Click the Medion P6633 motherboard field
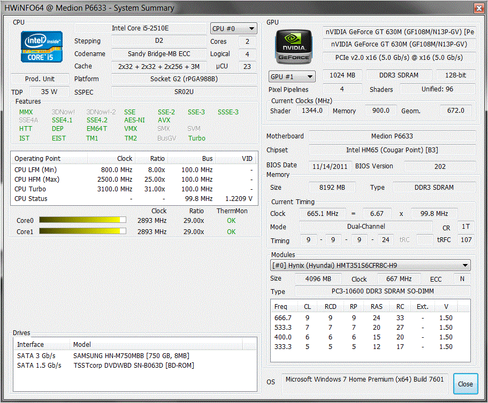Viewport: 488px width, 403px height. point(392,136)
